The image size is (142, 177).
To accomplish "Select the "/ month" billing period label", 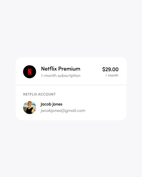I will (x=112, y=76).
